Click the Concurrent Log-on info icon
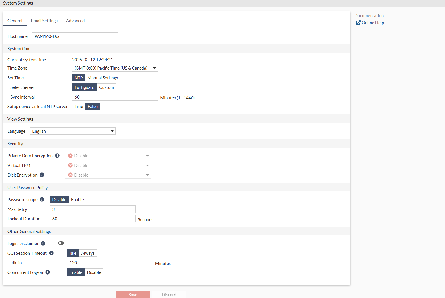 coord(48,272)
